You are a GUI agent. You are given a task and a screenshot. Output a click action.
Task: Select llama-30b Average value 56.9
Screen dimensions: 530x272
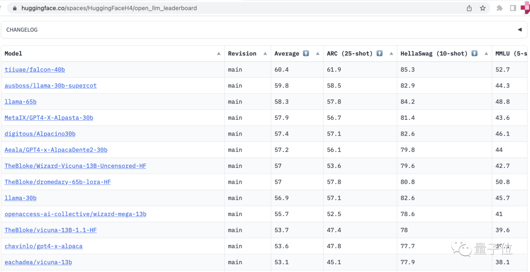pos(281,198)
